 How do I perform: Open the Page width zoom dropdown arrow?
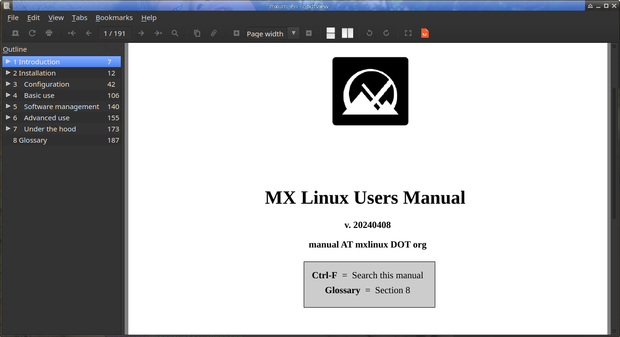tap(293, 33)
